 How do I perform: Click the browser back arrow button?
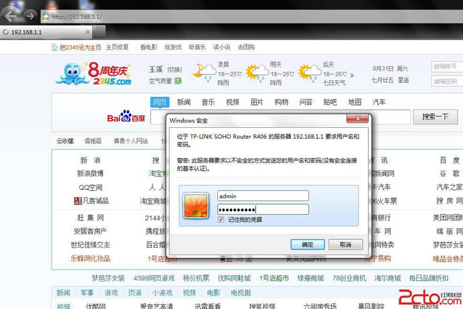(11, 16)
